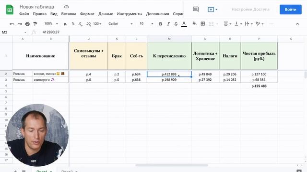Image resolution: width=307 pixels, height=172 pixels.
Task: Toggle strikethrough formatting
Action: [176, 24]
